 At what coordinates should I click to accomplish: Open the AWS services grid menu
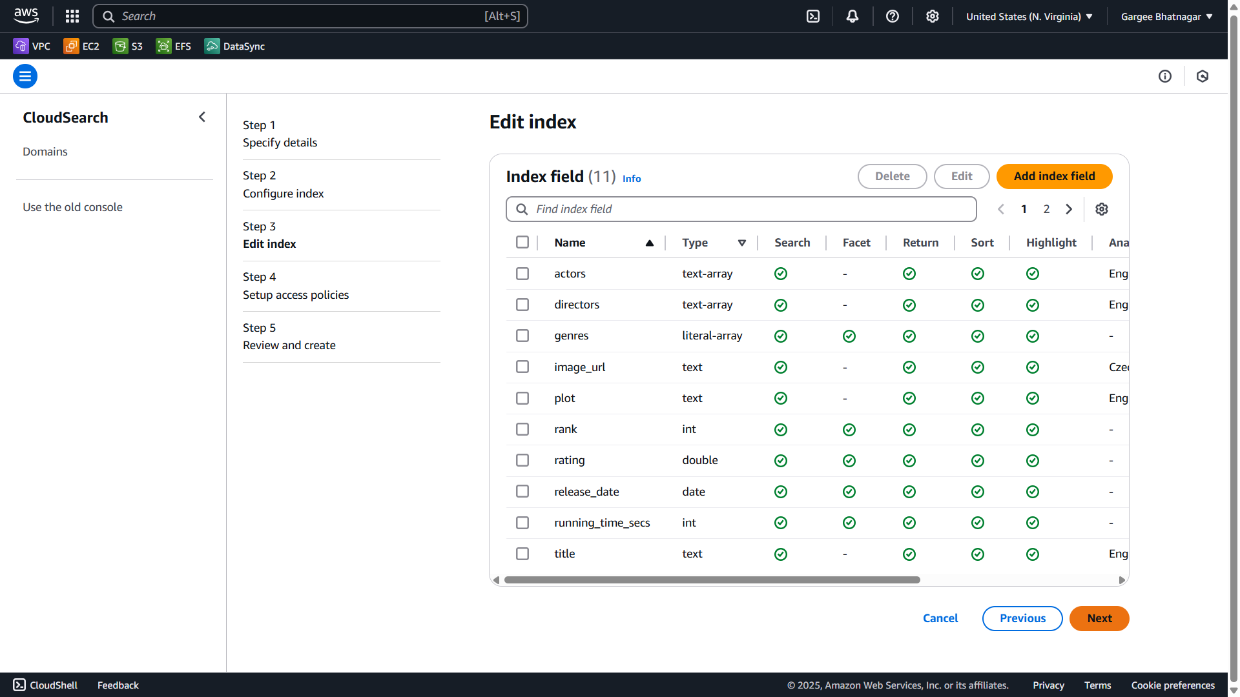click(x=72, y=16)
